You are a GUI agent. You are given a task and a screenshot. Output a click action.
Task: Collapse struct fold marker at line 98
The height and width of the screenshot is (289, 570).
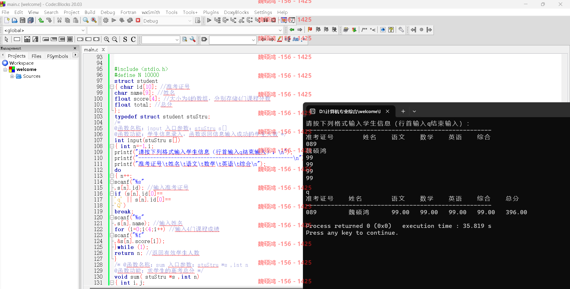[x=112, y=87]
